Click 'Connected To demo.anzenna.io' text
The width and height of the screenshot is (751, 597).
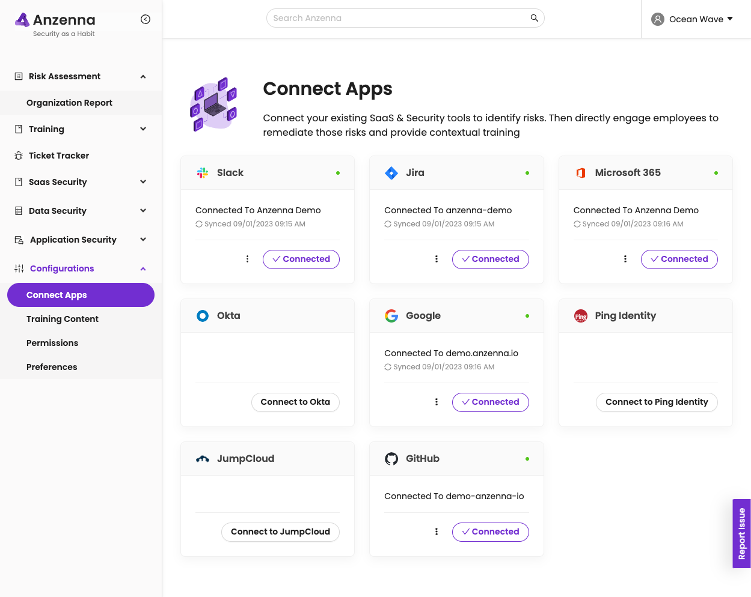(x=451, y=353)
